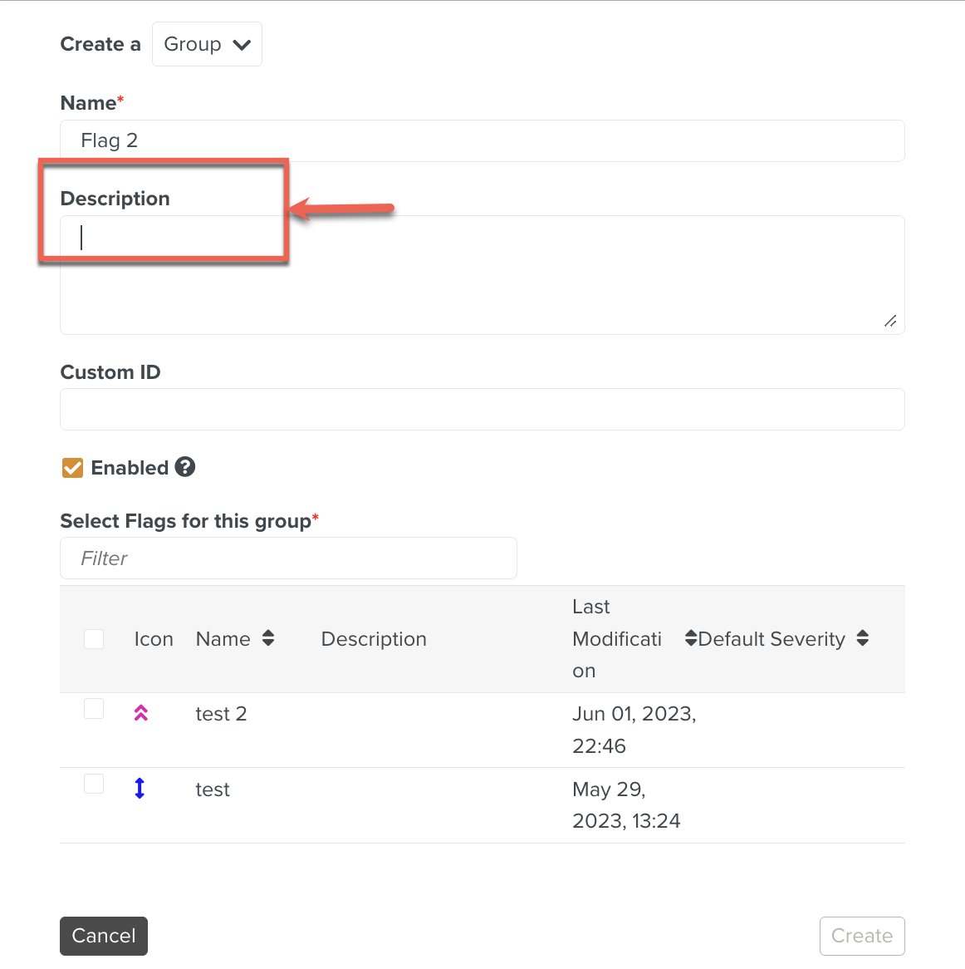The height and width of the screenshot is (969, 965).
Task: Grab the Description textarea resize handle
Action: [890, 321]
